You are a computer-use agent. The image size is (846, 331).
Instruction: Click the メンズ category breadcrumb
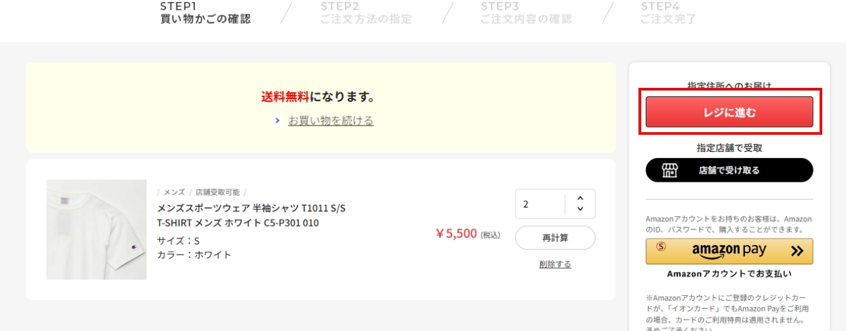(174, 192)
